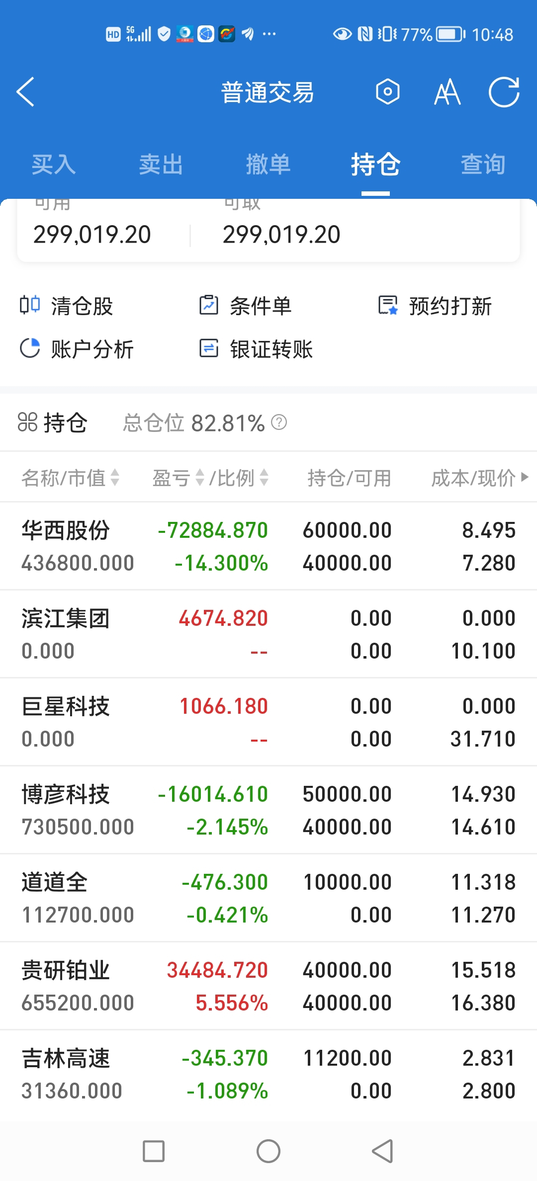Tap 道道全 cost price 11.318

click(x=483, y=882)
